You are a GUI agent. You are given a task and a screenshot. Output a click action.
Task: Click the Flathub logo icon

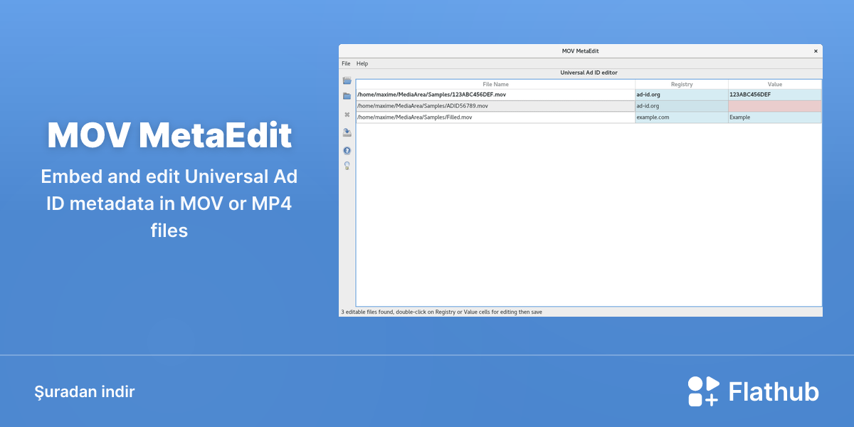(x=703, y=391)
